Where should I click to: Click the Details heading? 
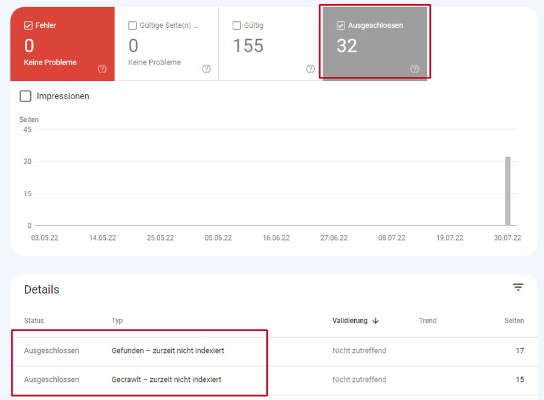click(x=42, y=289)
